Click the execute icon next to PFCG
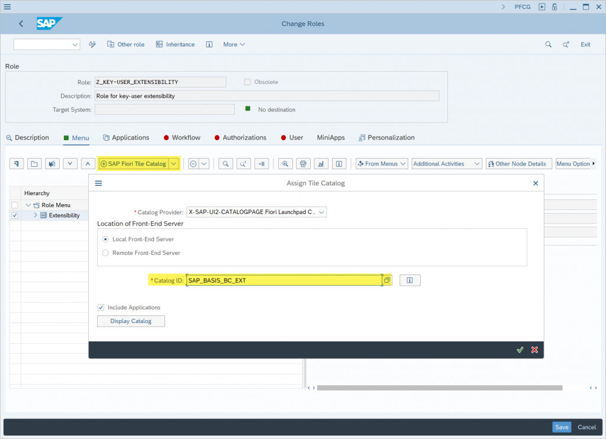This screenshot has width=606, height=439. pos(542,7)
